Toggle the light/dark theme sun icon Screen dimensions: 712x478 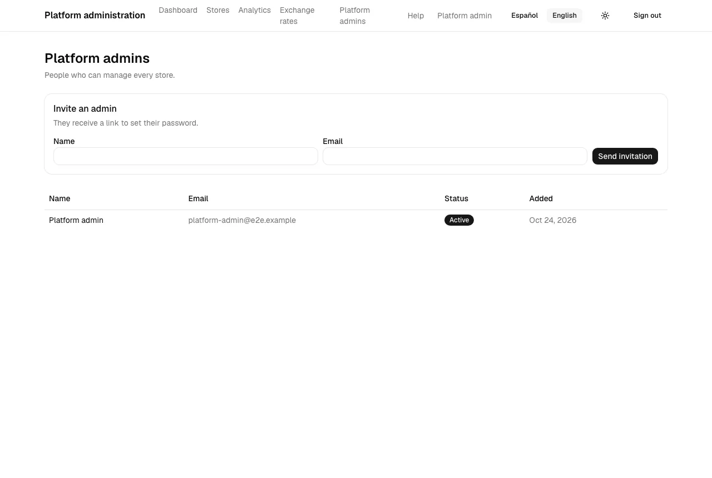[x=605, y=16]
